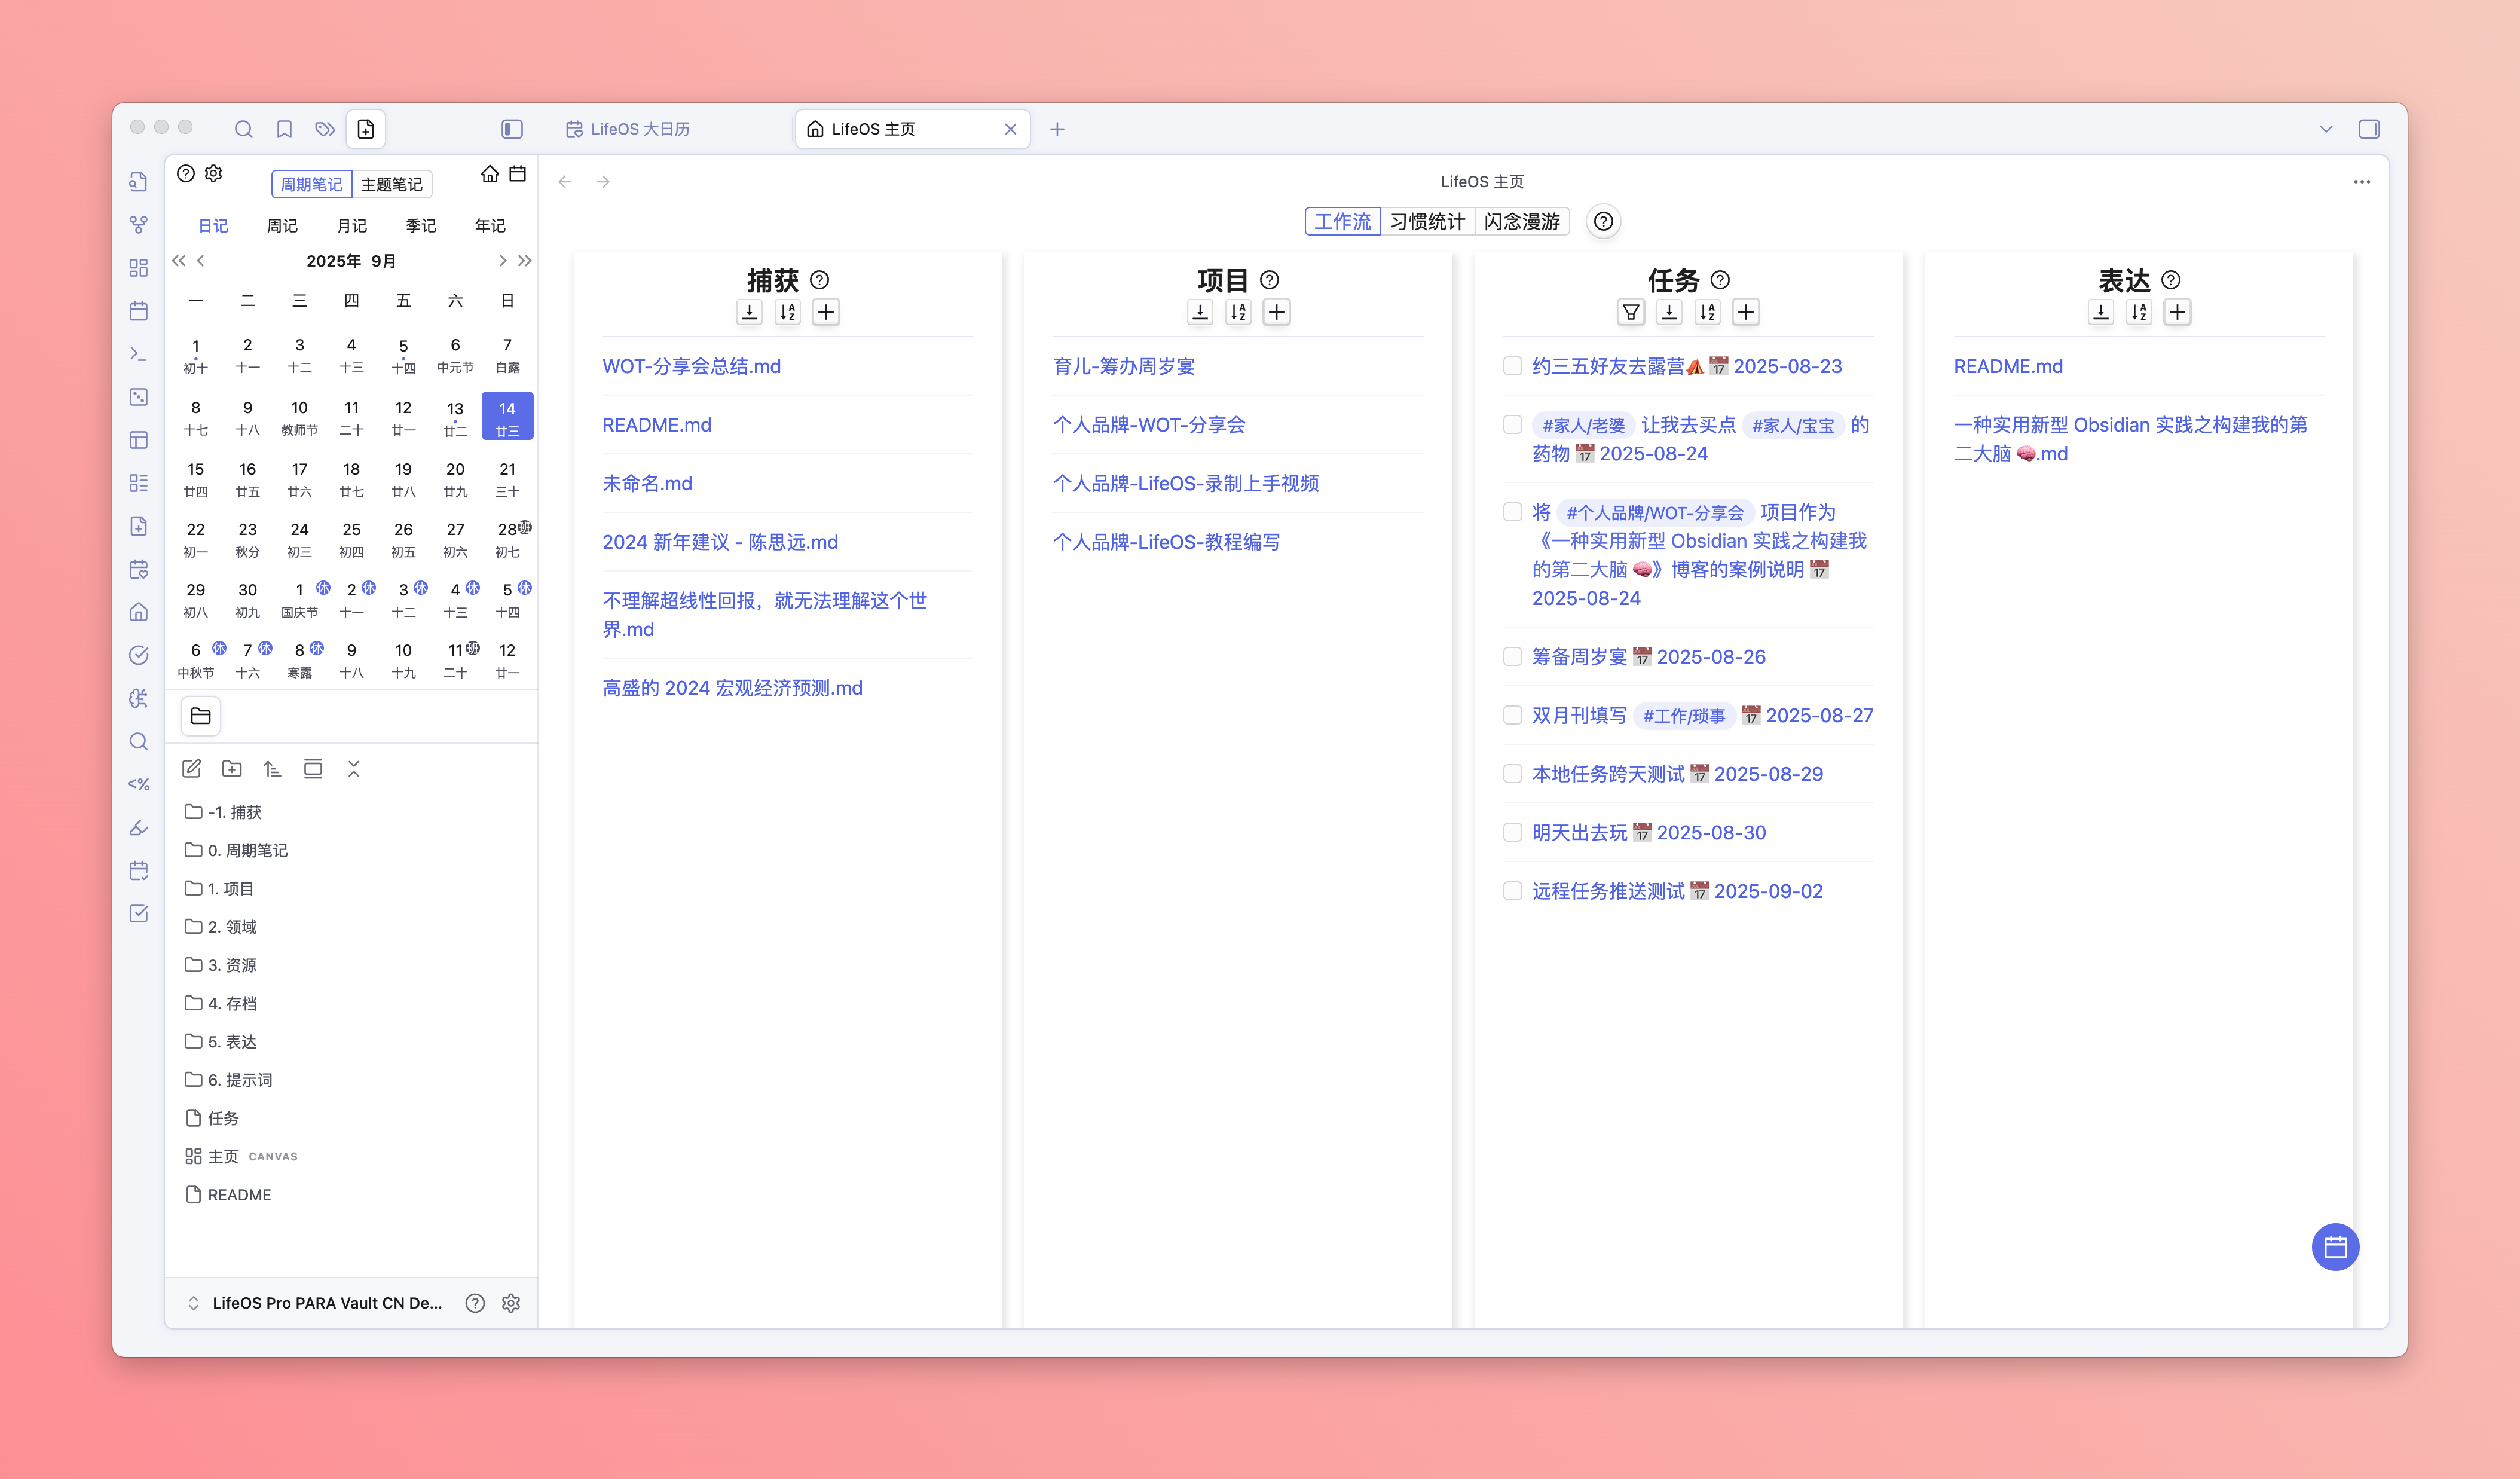
Task: Expand the 3. 资源 folder
Action: 232,964
